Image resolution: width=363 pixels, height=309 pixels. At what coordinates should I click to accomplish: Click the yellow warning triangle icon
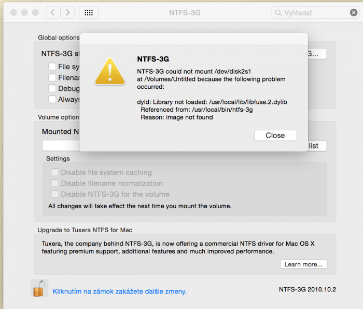pos(110,72)
